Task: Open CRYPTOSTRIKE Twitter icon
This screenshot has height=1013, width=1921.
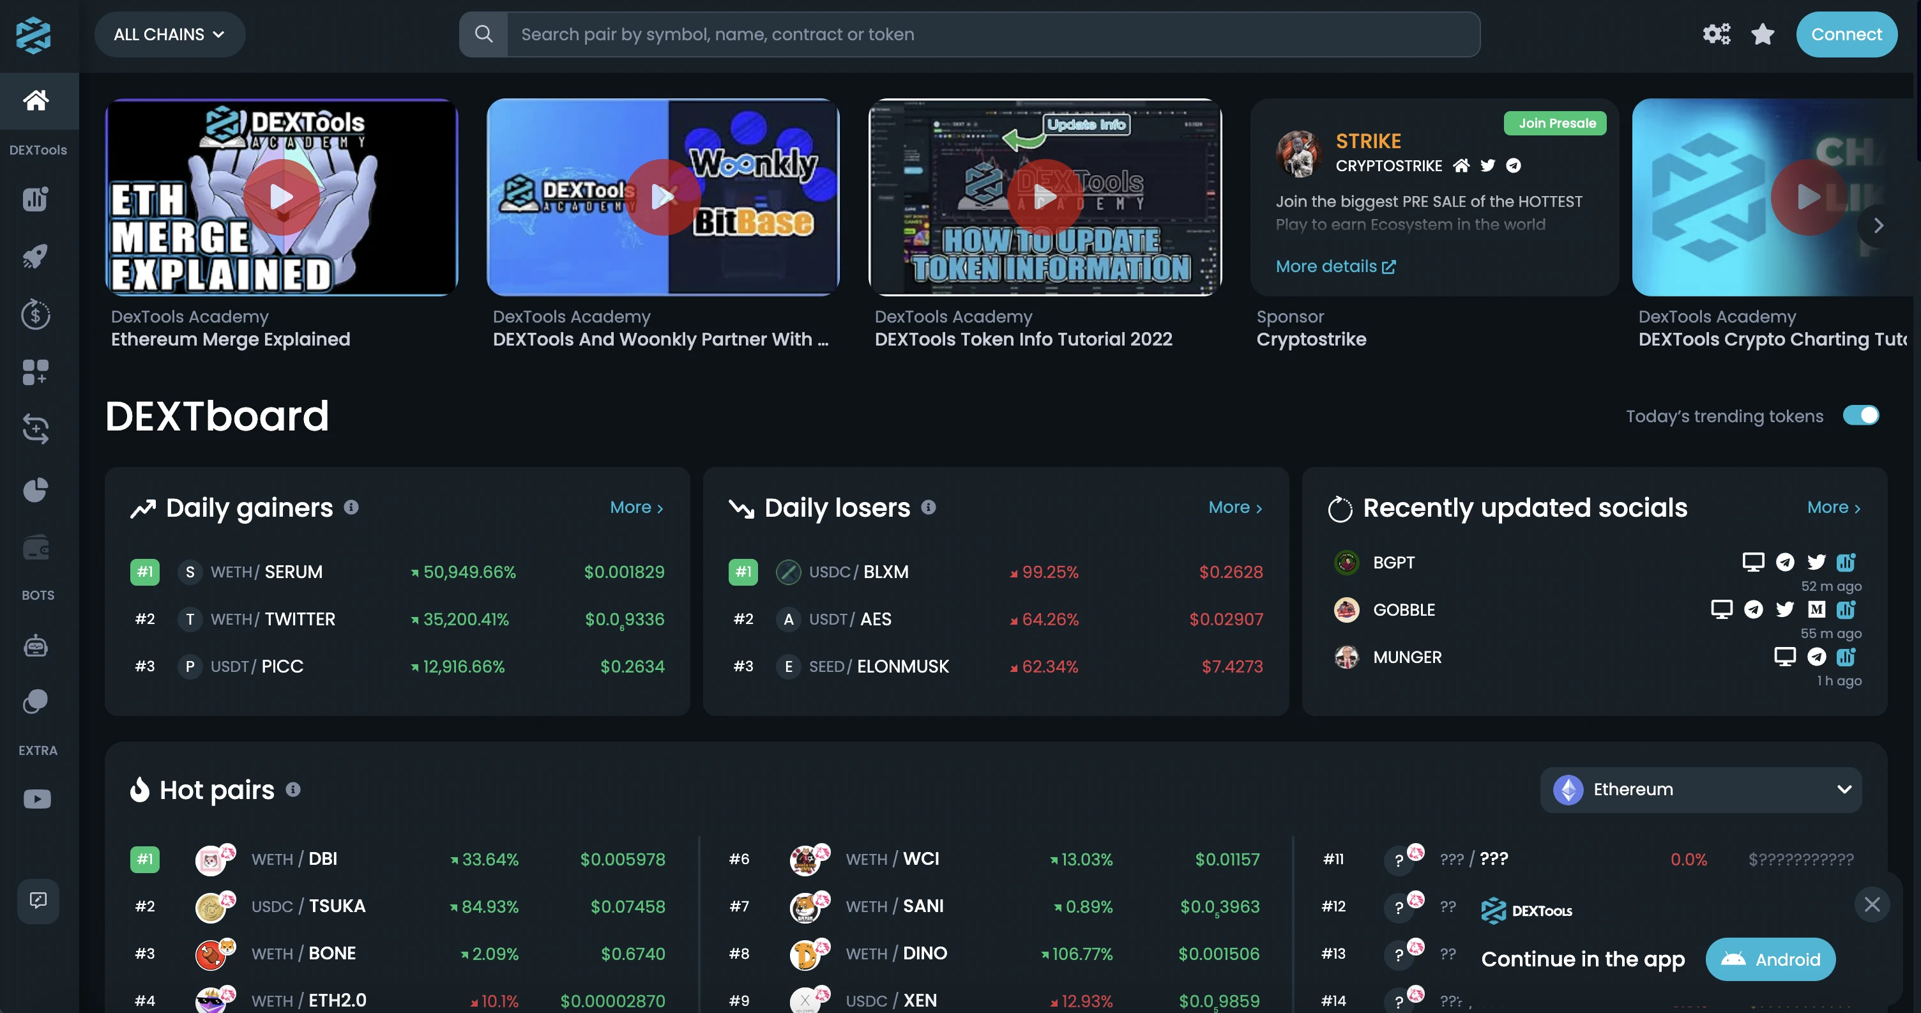Action: 1488,165
